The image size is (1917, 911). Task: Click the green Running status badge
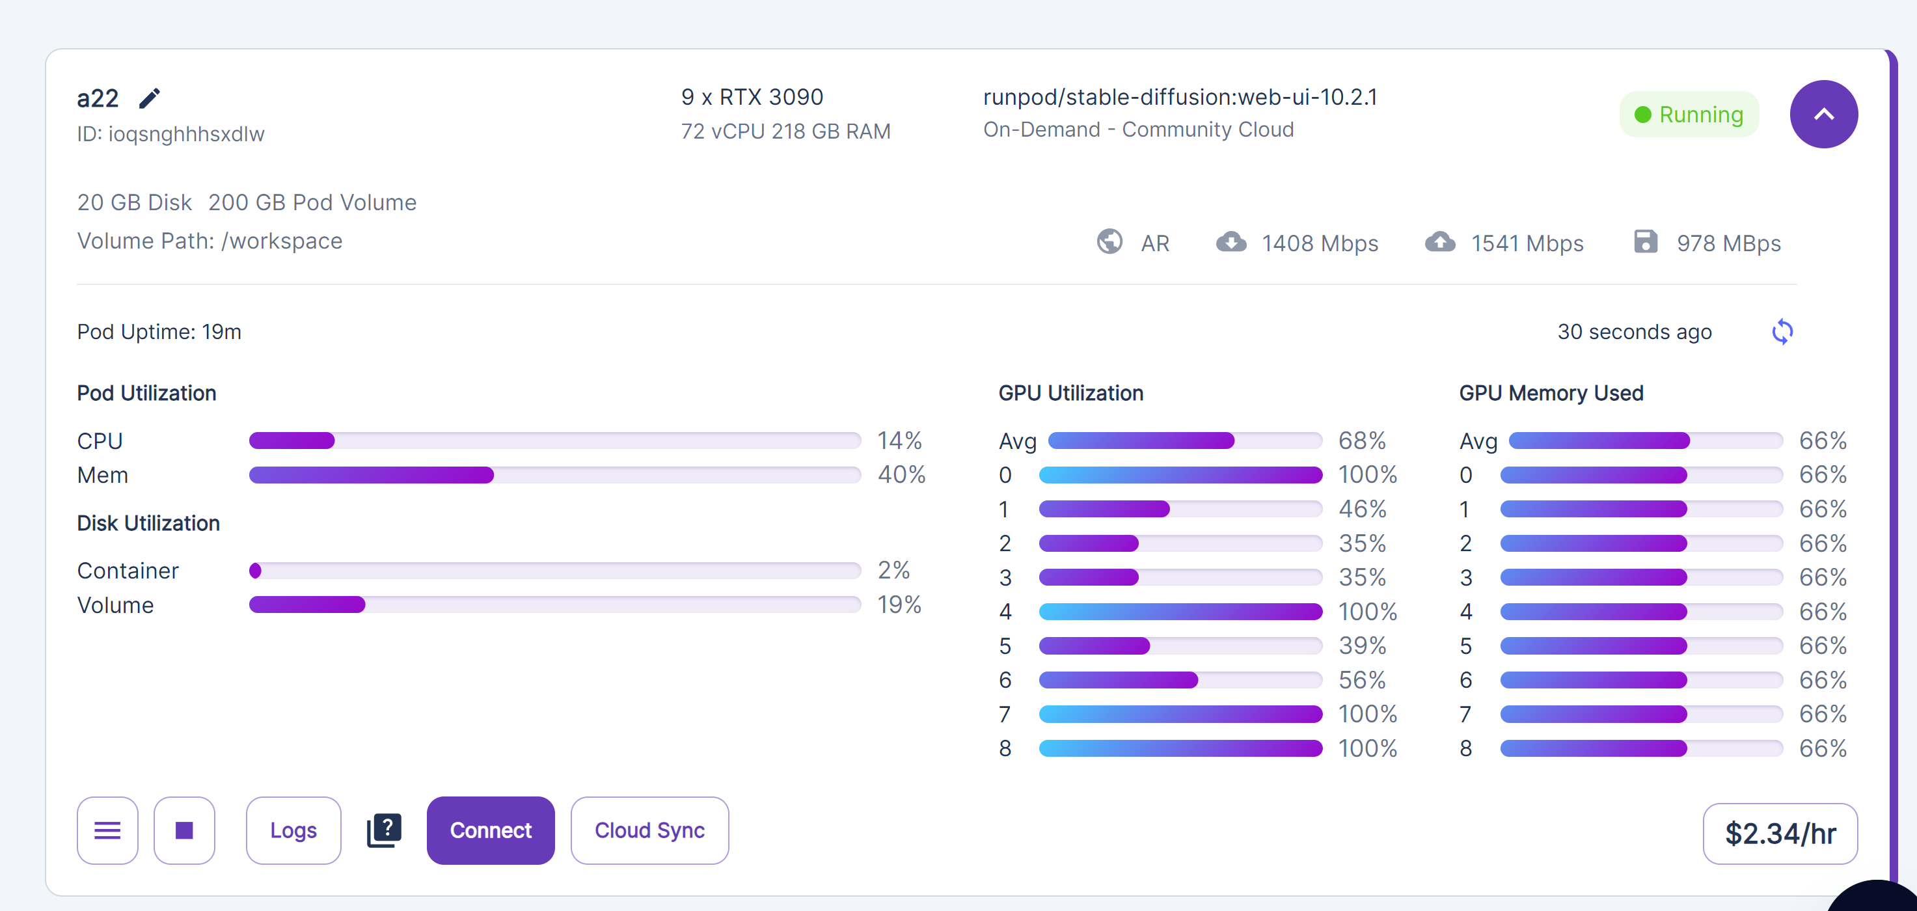click(1688, 115)
